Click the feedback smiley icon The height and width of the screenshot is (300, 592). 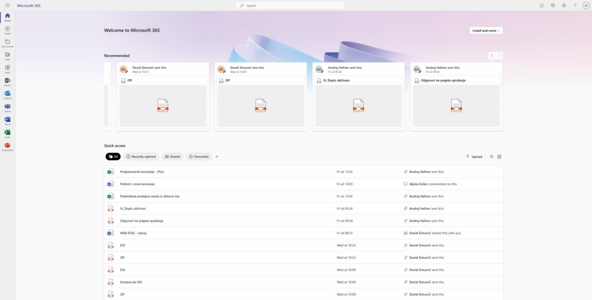tap(542, 5)
